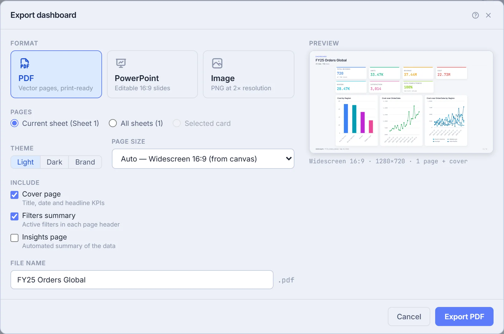Click 'Automated summary of the data' text
504x334 pixels.
[69, 246]
